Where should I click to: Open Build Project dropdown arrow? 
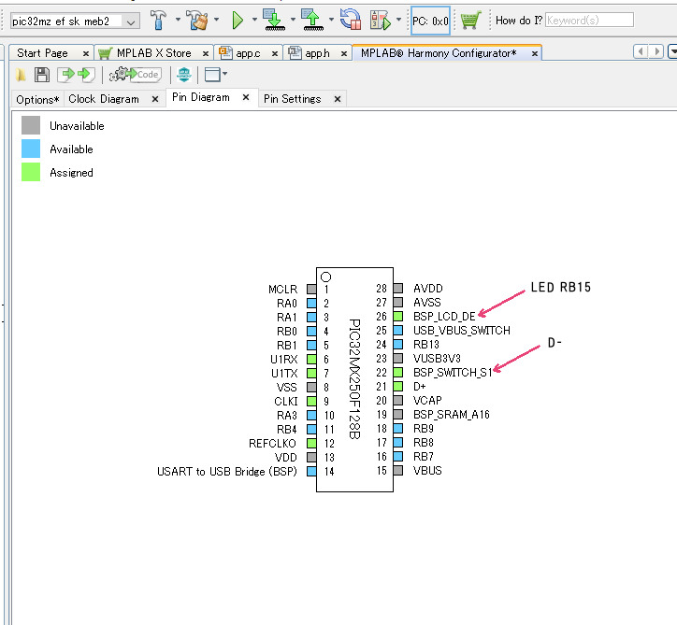tap(178, 20)
